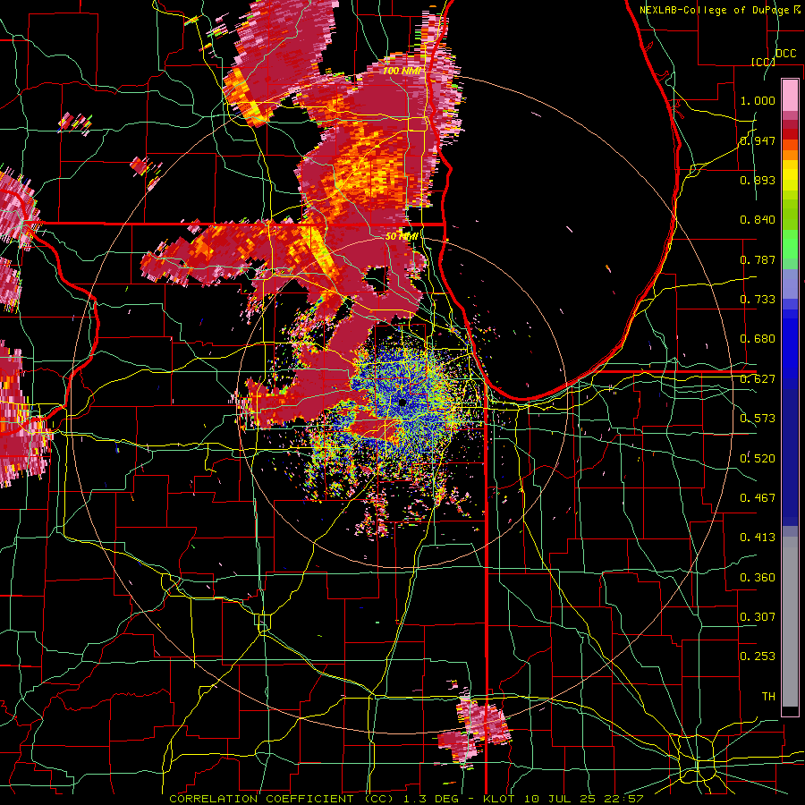
Task: Click the 0.253 color scale value
Action: click(x=758, y=657)
